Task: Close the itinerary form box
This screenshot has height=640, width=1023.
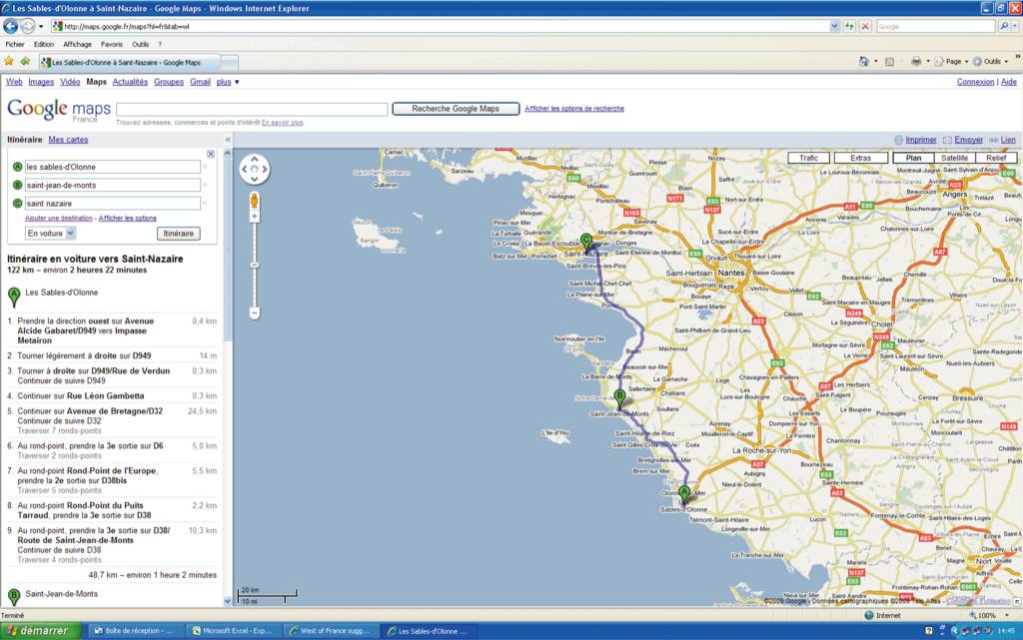Action: coord(210,154)
